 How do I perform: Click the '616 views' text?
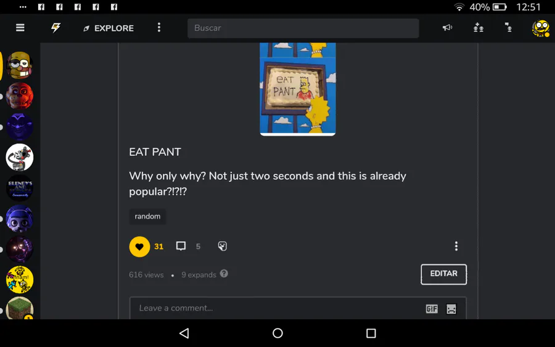[146, 275]
